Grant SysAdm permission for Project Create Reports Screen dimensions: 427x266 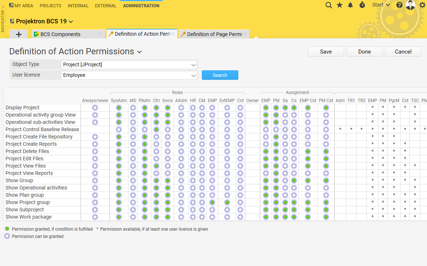point(119,144)
